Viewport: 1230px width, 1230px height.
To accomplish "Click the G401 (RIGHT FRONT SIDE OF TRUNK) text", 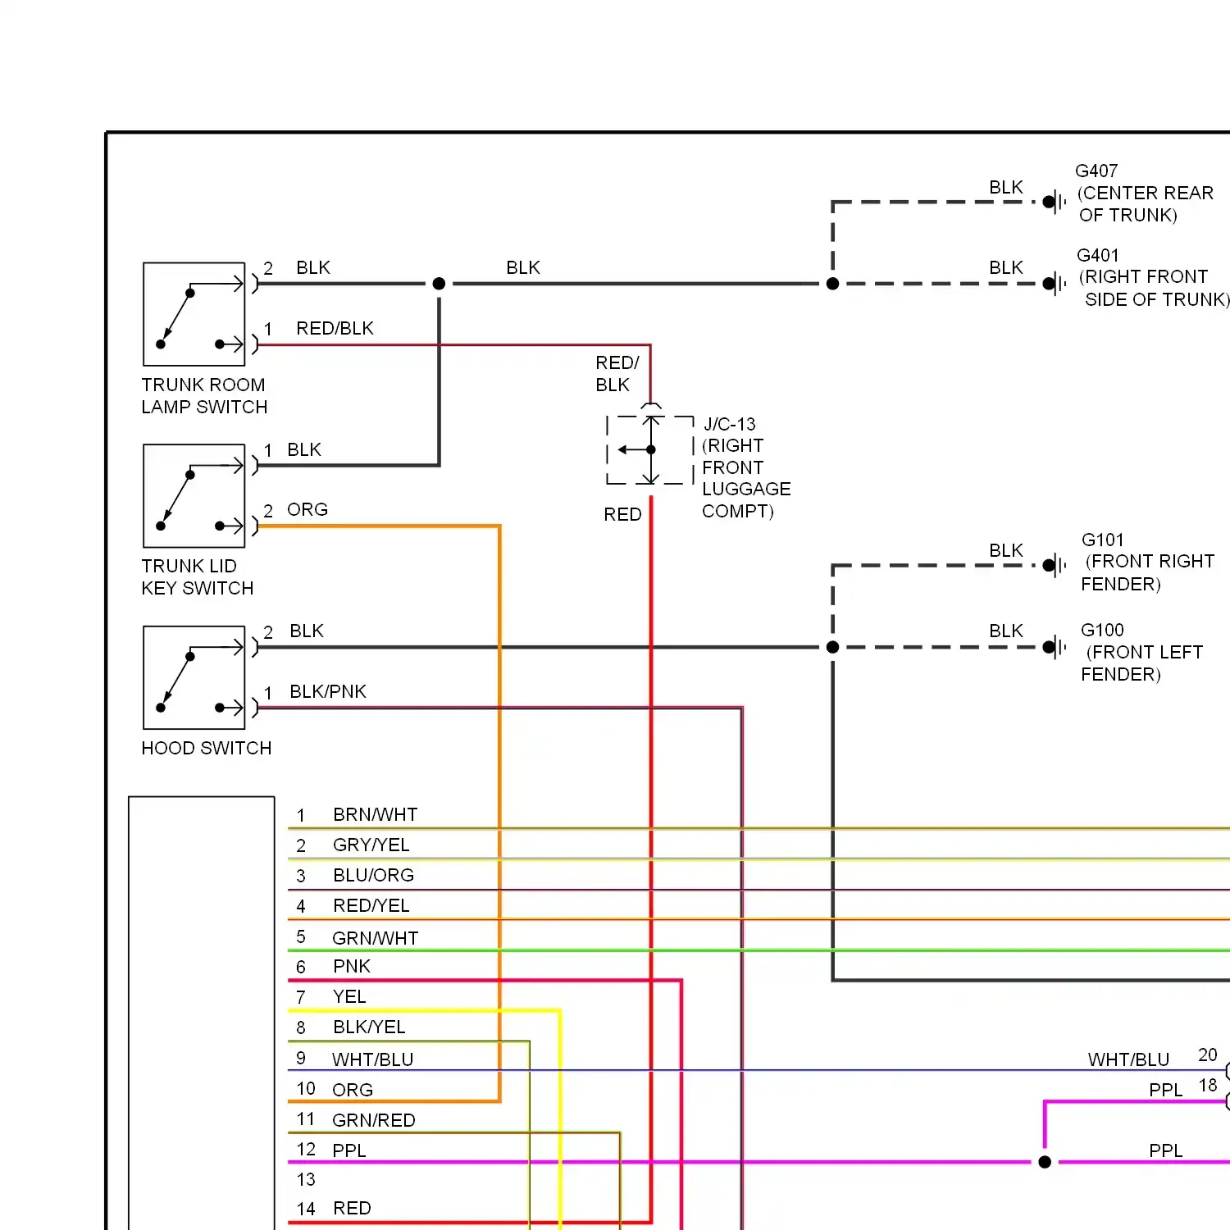I will 1154,277.
